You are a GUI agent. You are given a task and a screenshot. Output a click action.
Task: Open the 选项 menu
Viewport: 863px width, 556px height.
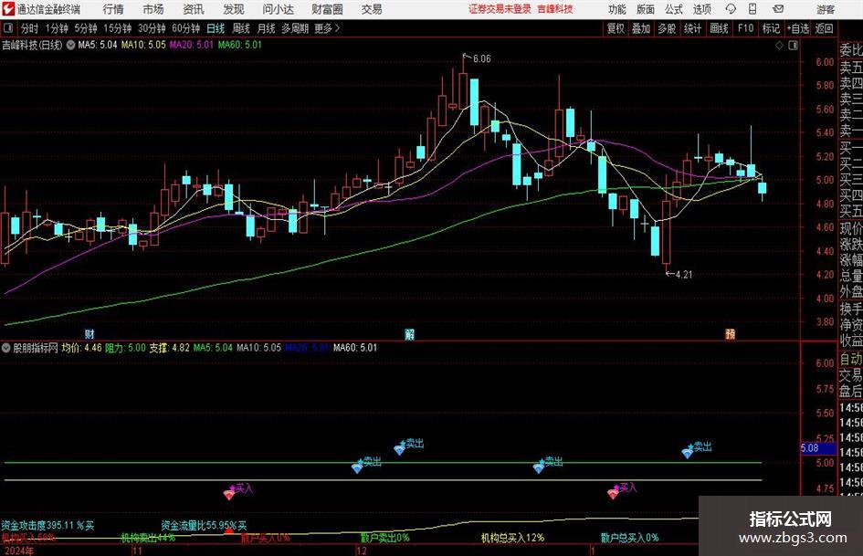point(701,9)
